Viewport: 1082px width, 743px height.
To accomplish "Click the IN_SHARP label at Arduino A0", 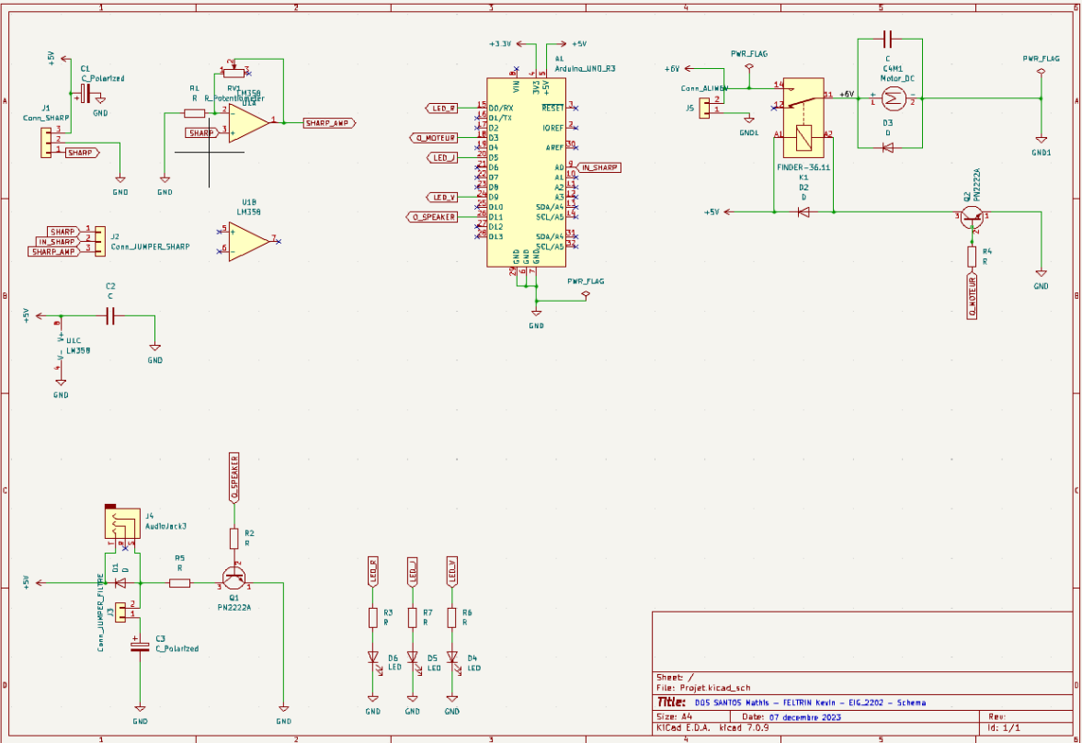I will click(599, 167).
